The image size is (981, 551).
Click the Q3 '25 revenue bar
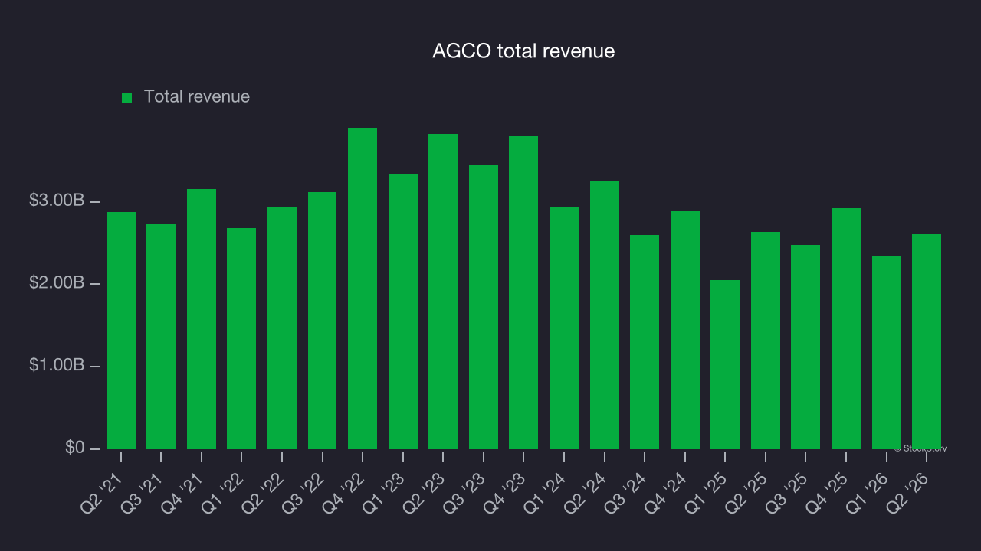805,347
